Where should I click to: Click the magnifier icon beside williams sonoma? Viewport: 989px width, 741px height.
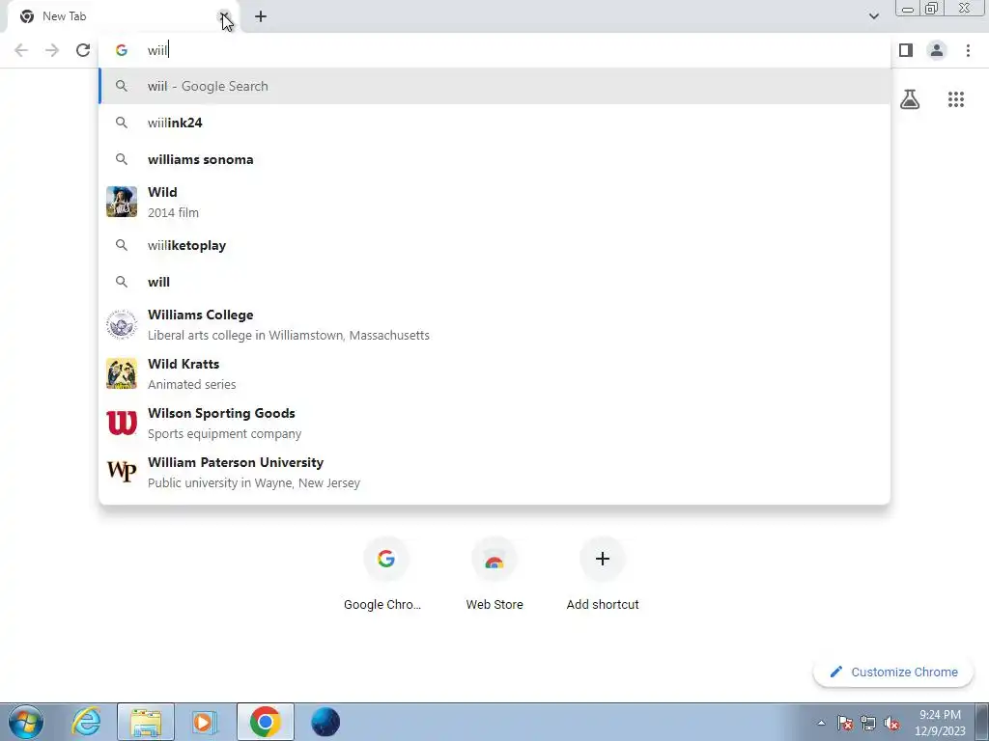[x=122, y=159]
